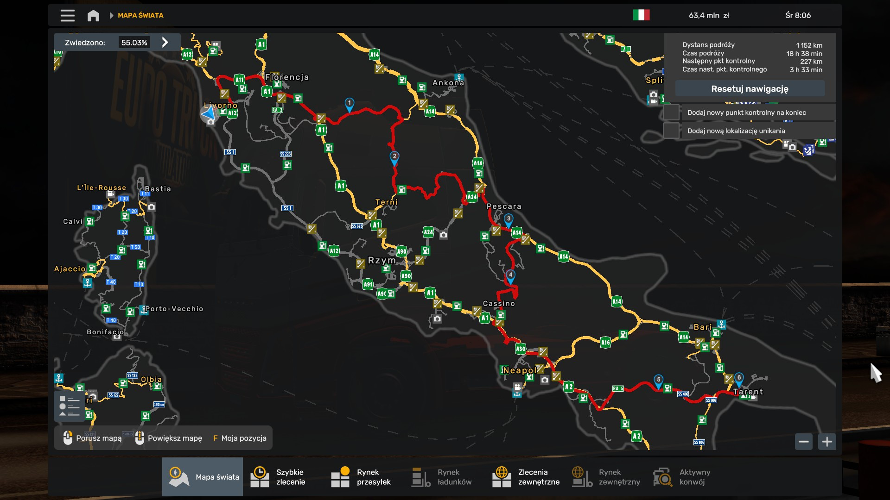Click the Italian flag icon
This screenshot has height=500, width=890.
coord(641,15)
